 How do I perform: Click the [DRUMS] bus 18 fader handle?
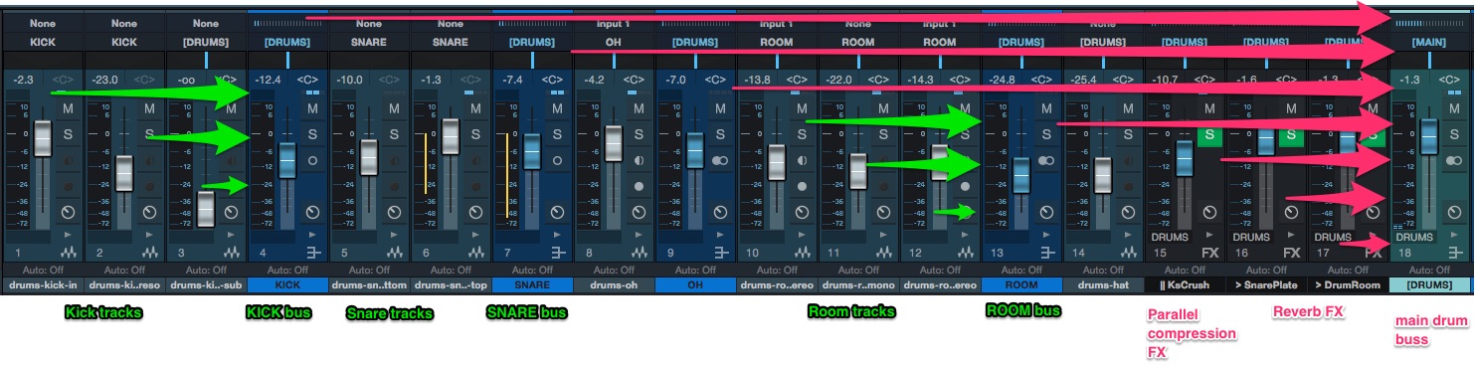1429,137
